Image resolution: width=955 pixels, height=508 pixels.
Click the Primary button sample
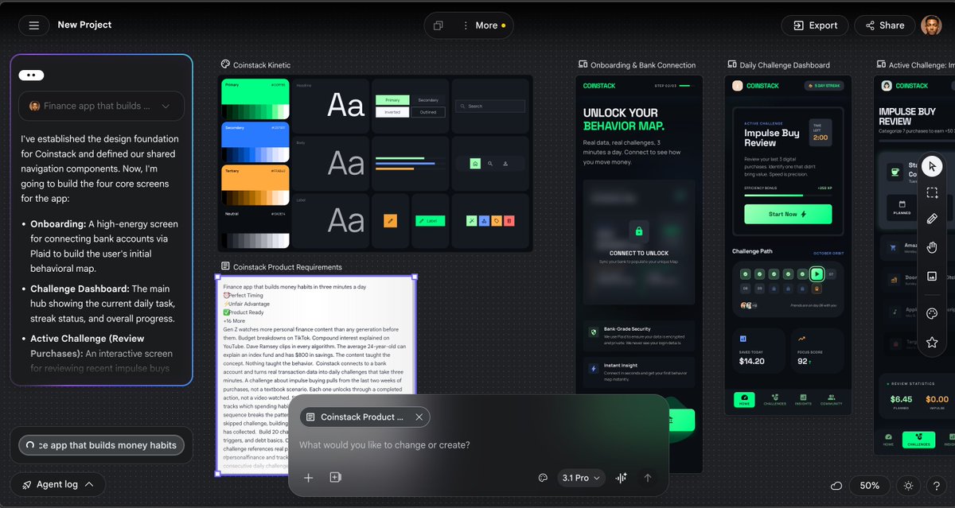pyautogui.click(x=392, y=100)
